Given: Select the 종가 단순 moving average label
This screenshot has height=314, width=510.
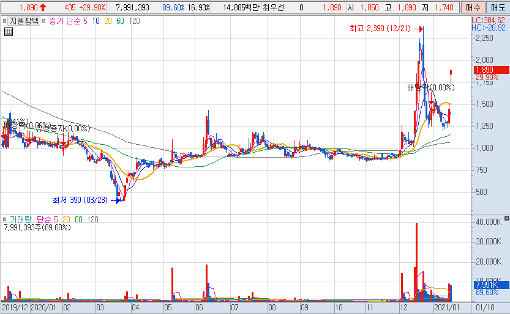Looking at the screenshot, I should coord(65,21).
